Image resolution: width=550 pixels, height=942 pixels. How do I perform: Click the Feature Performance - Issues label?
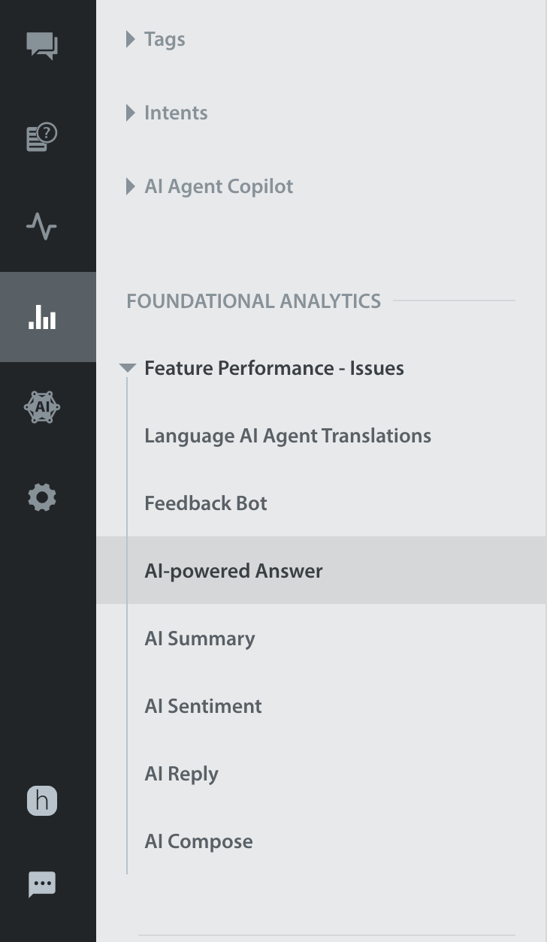(x=274, y=368)
